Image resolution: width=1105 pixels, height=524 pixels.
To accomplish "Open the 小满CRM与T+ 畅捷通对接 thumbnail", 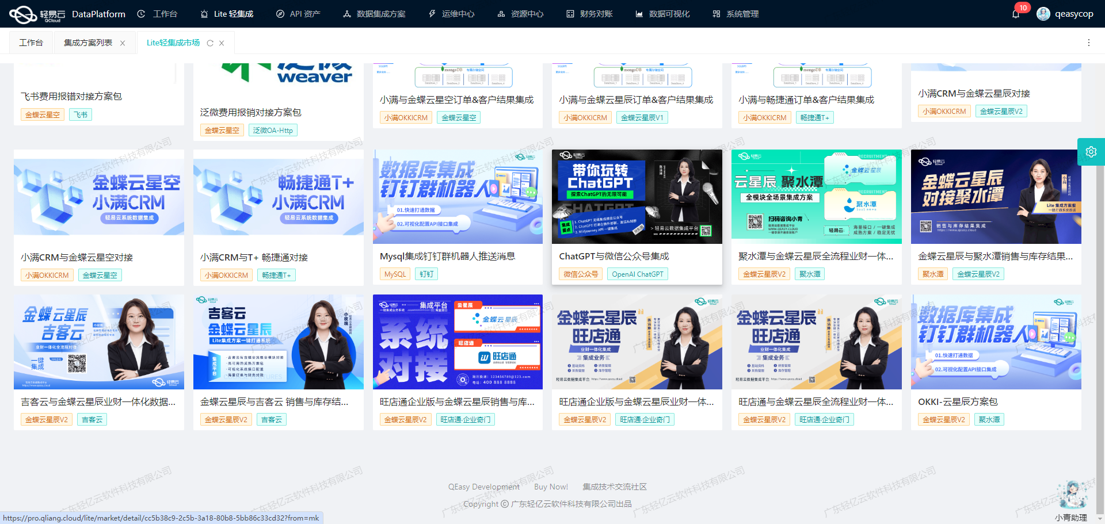I will (279, 197).
